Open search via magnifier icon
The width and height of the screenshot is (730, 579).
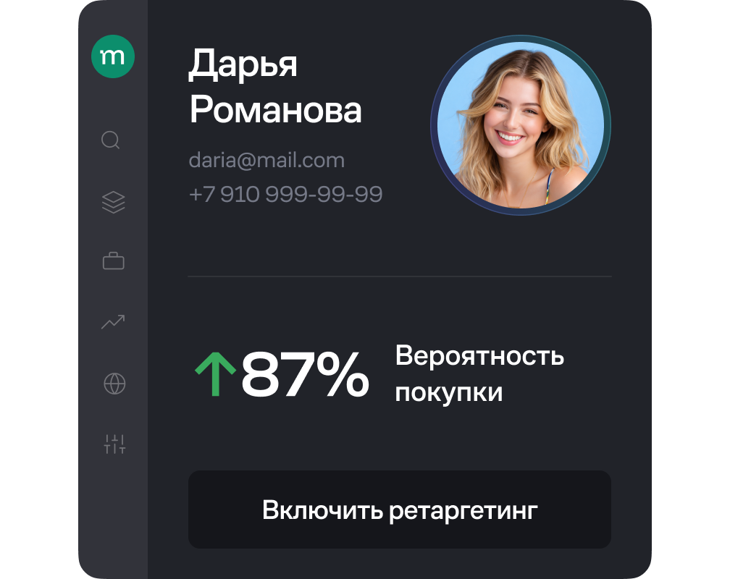click(x=111, y=140)
